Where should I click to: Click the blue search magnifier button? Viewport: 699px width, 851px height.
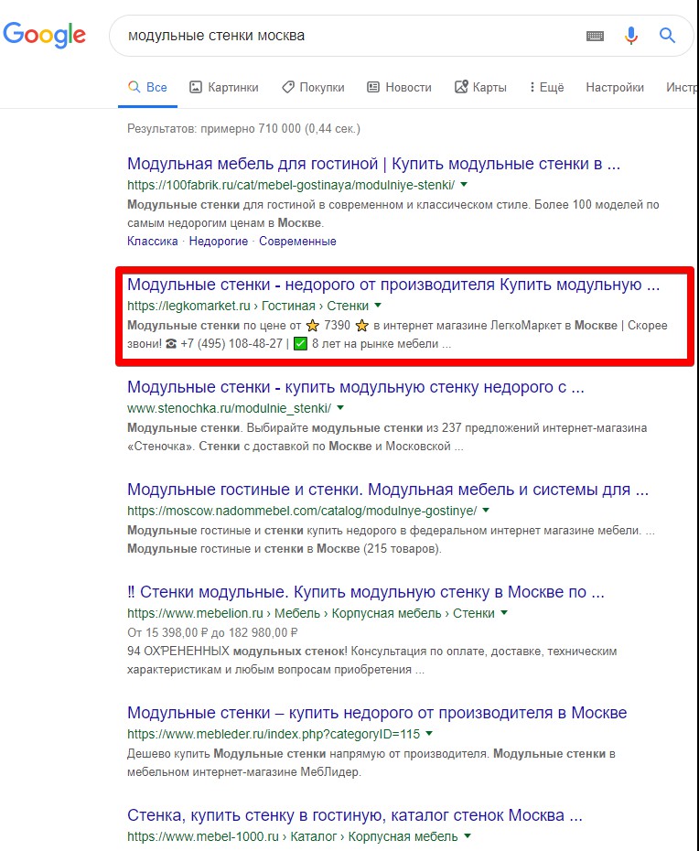point(667,36)
